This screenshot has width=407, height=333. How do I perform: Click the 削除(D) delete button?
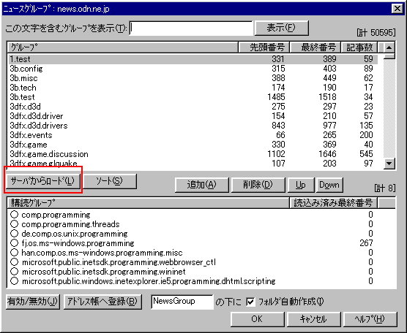[258, 185]
